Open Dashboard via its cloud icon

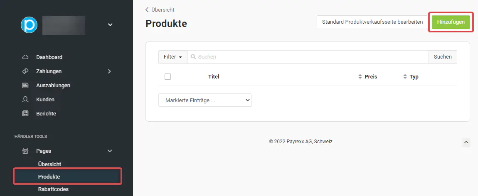click(25, 57)
